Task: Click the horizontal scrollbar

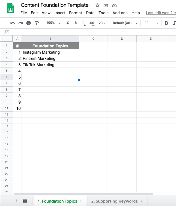Action: (x=83, y=194)
